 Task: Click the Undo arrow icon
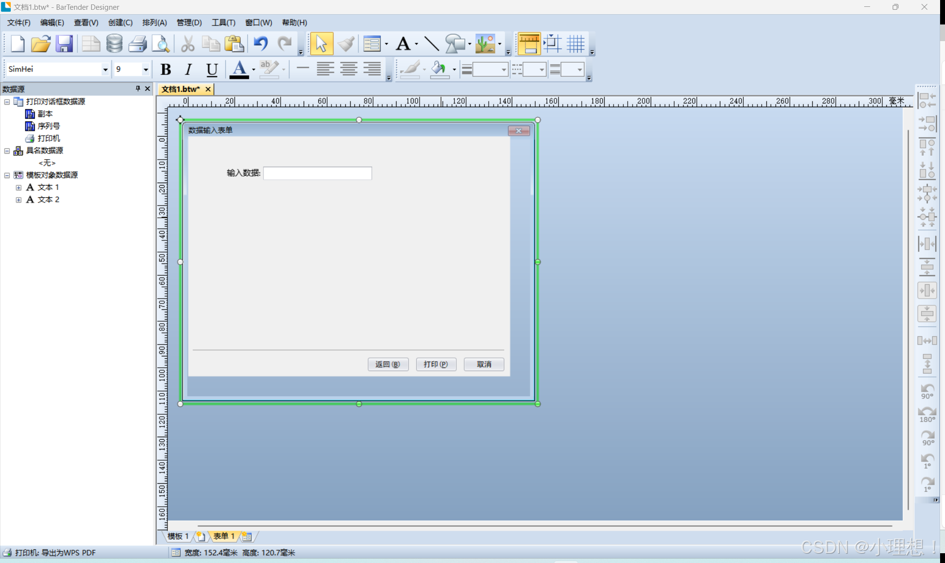[x=260, y=44]
